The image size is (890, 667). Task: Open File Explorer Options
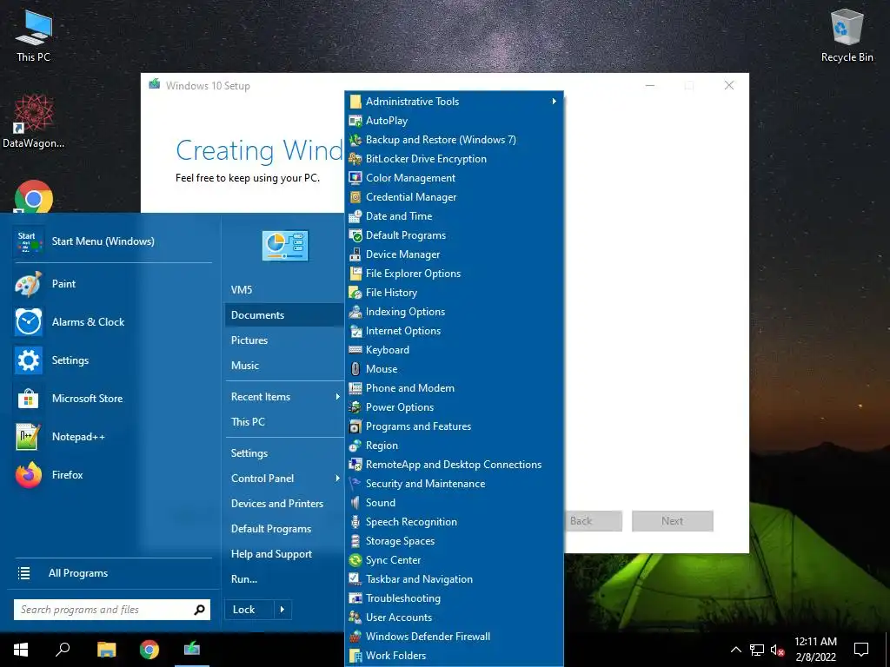tap(454, 274)
